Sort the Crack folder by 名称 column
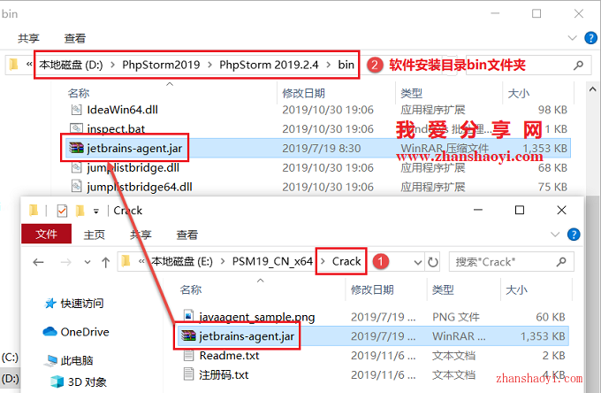601x393 pixels. [191, 289]
